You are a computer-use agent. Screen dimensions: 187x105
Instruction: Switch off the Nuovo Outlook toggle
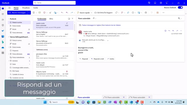(x=180, y=8)
